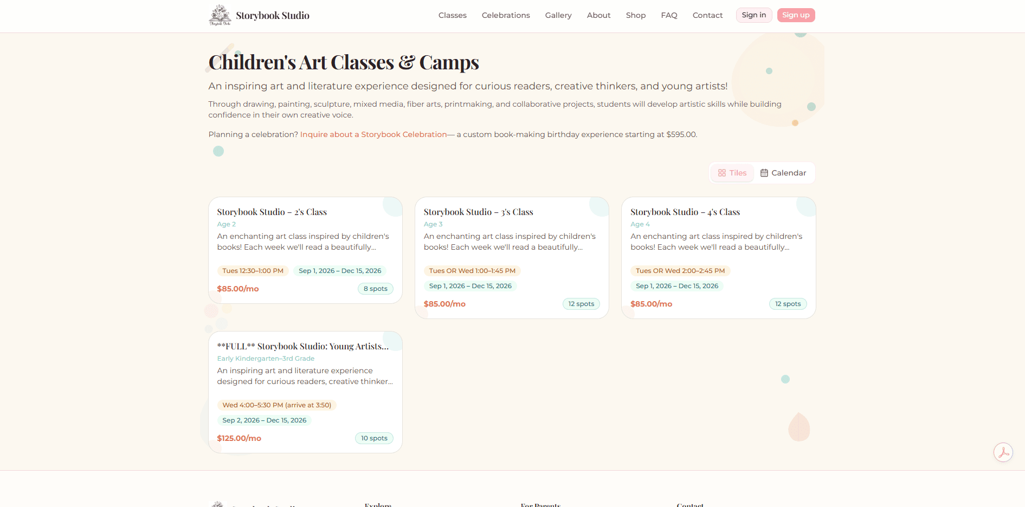The width and height of the screenshot is (1025, 507).
Task: Click the Storybook Studio logo icon
Action: (x=220, y=15)
